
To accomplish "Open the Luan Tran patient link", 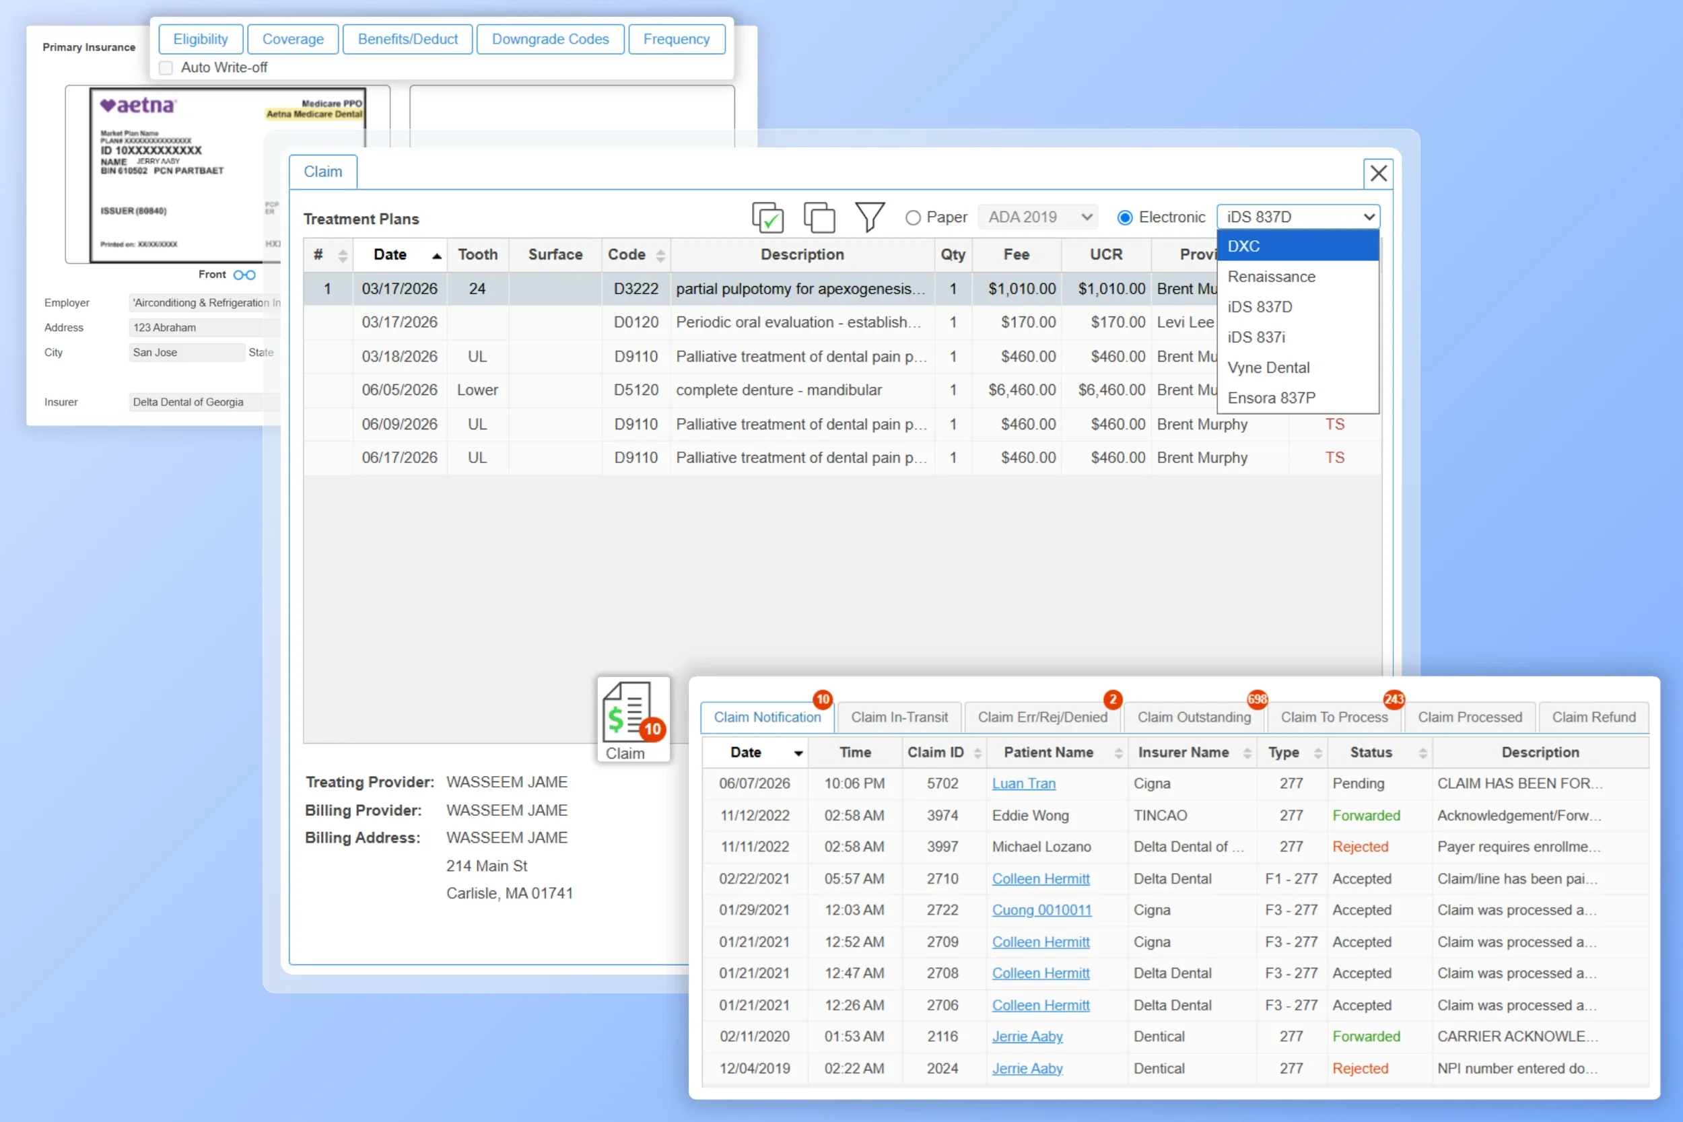I will click(x=1023, y=783).
